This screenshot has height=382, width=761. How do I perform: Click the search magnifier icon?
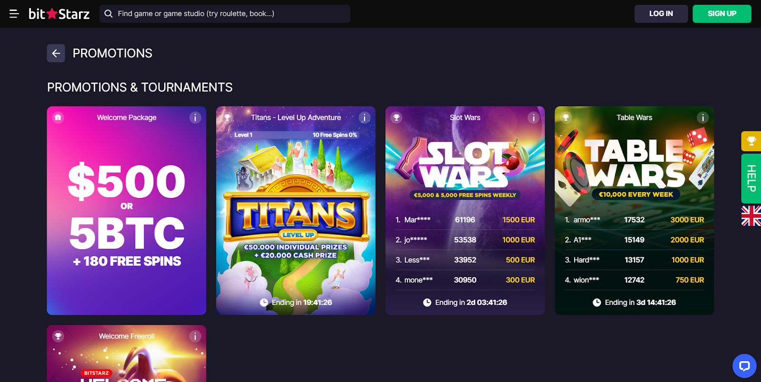(x=108, y=14)
